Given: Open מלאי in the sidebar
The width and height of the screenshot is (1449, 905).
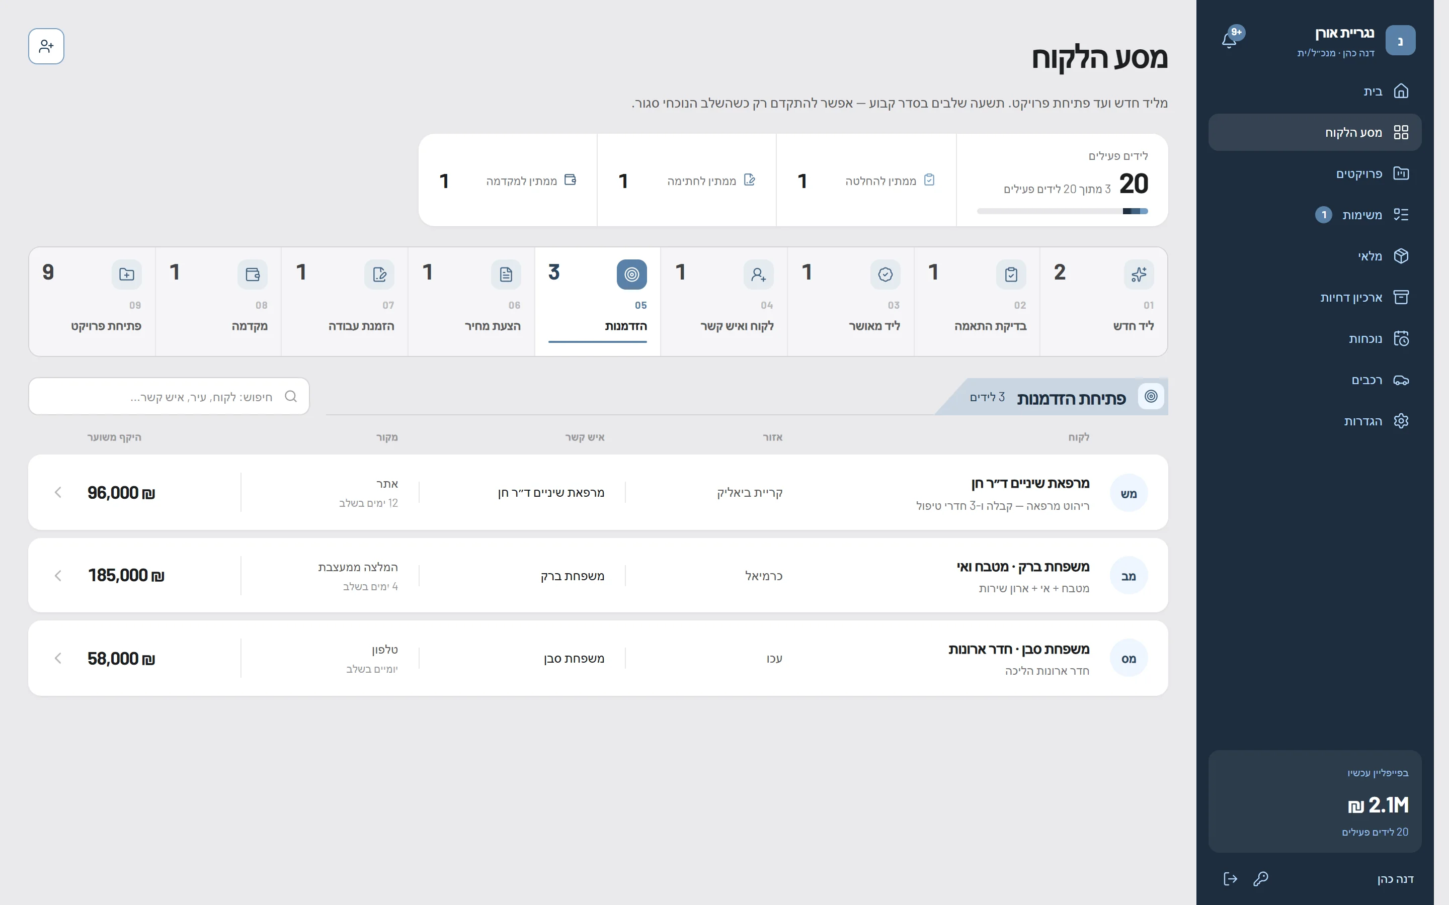Looking at the screenshot, I should pyautogui.click(x=1314, y=255).
